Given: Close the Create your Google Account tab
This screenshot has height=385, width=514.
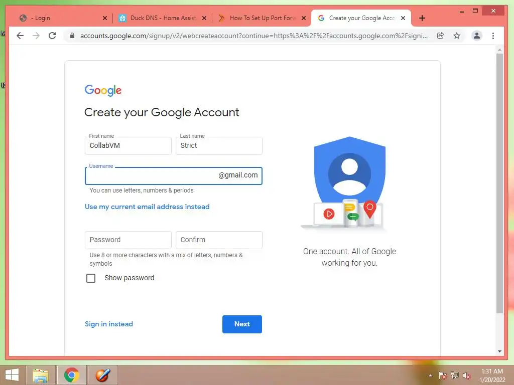Looking at the screenshot, I should click(403, 19).
